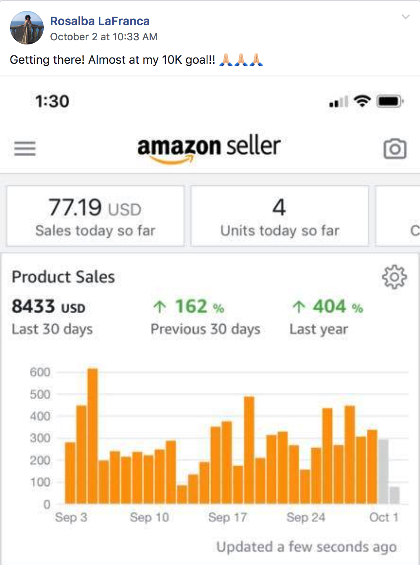Screen dimensions: 420x565
Task: Click the green arrow beside 404 %
Action: coord(299,307)
